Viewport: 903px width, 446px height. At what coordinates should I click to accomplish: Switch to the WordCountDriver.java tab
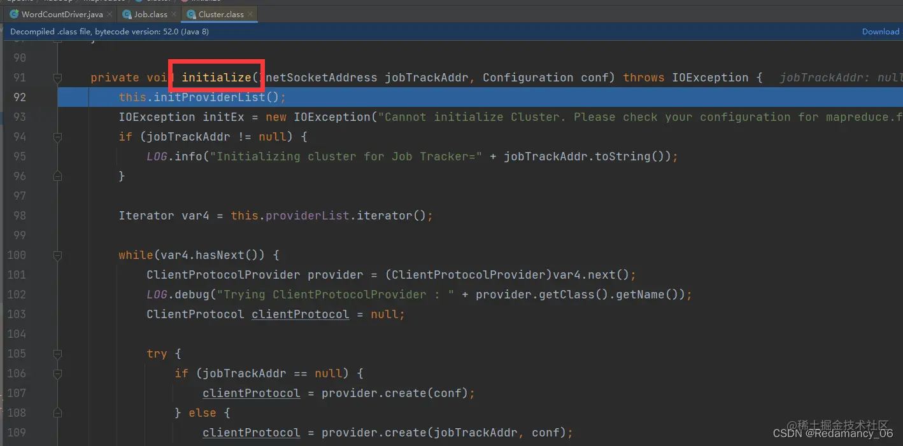(62, 14)
